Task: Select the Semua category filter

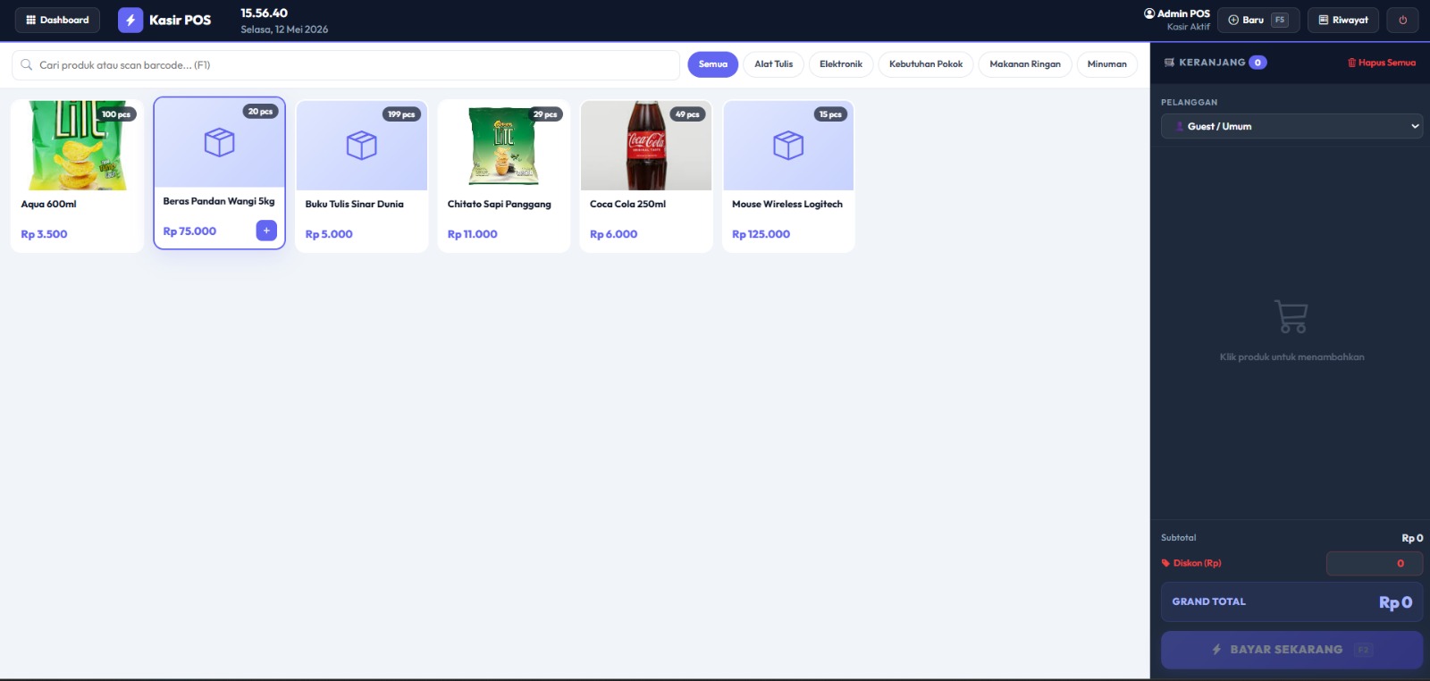Action: 713,64
